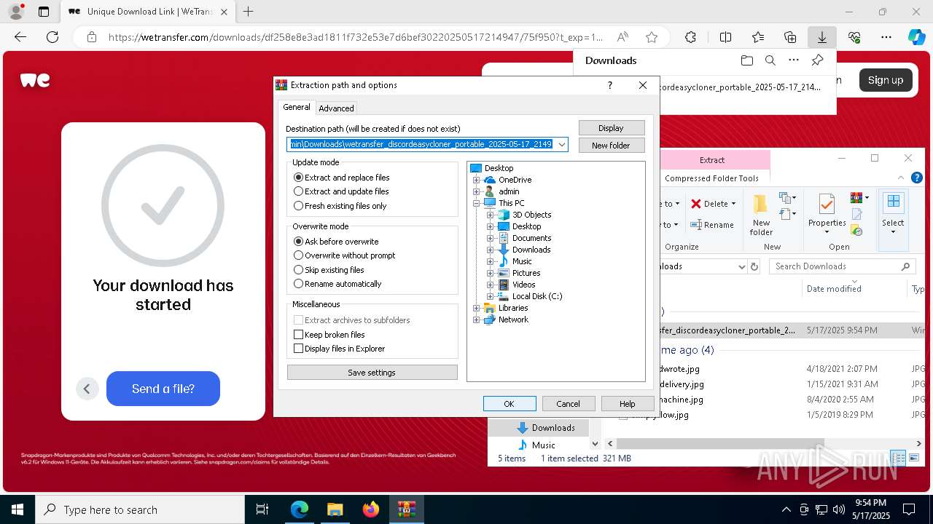Click the New folder button in dialog
The width and height of the screenshot is (933, 524).
[611, 146]
